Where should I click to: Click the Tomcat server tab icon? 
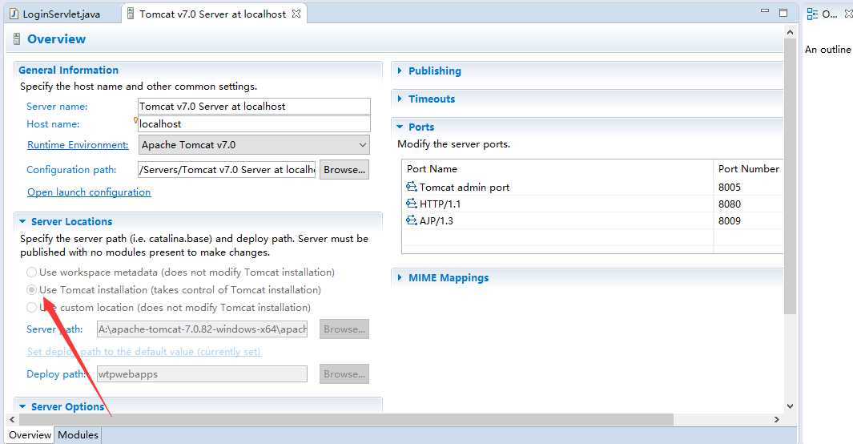coord(131,14)
